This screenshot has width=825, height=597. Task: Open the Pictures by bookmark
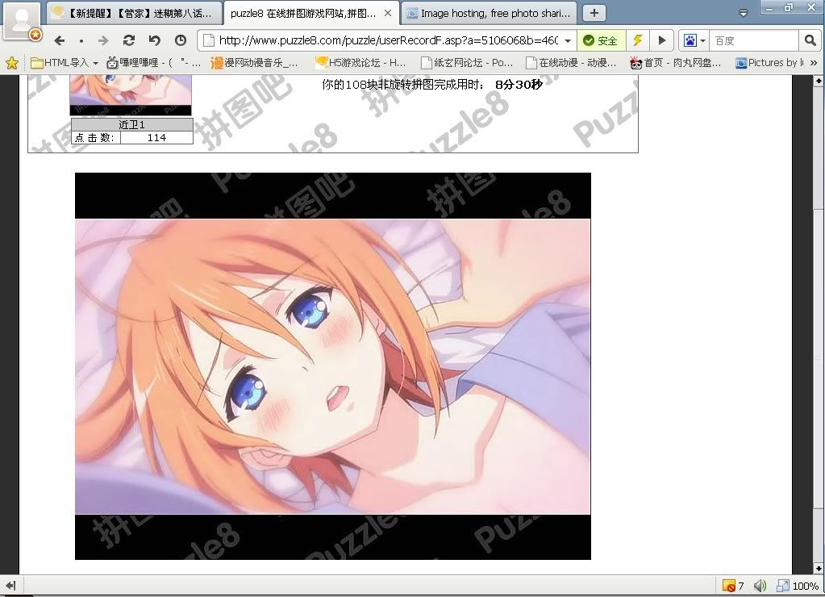769,63
